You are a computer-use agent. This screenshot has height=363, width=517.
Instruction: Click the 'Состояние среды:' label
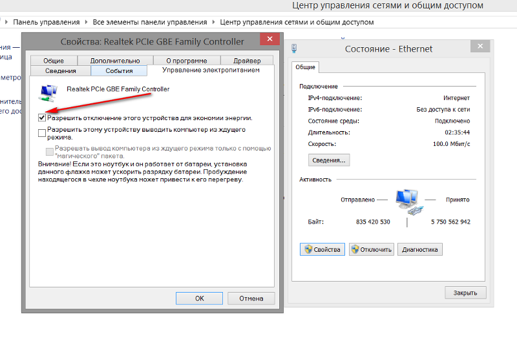(x=333, y=121)
